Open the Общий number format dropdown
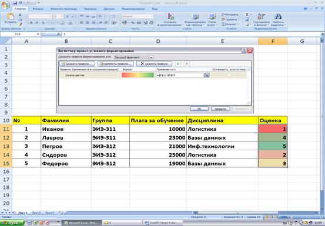This screenshot has height=226, width=325. pos(152,16)
